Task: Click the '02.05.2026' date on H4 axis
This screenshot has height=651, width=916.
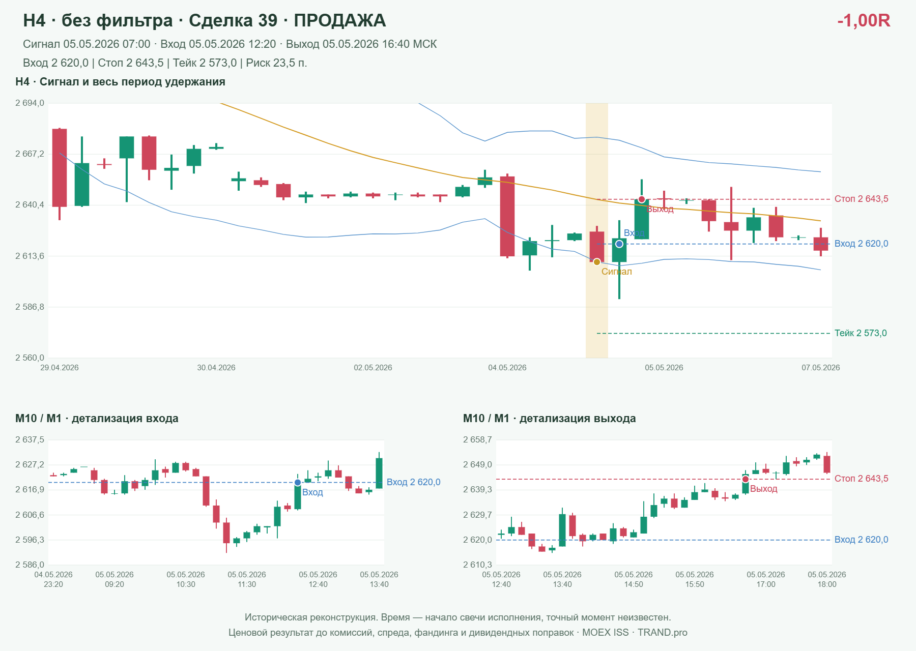Action: coord(373,368)
